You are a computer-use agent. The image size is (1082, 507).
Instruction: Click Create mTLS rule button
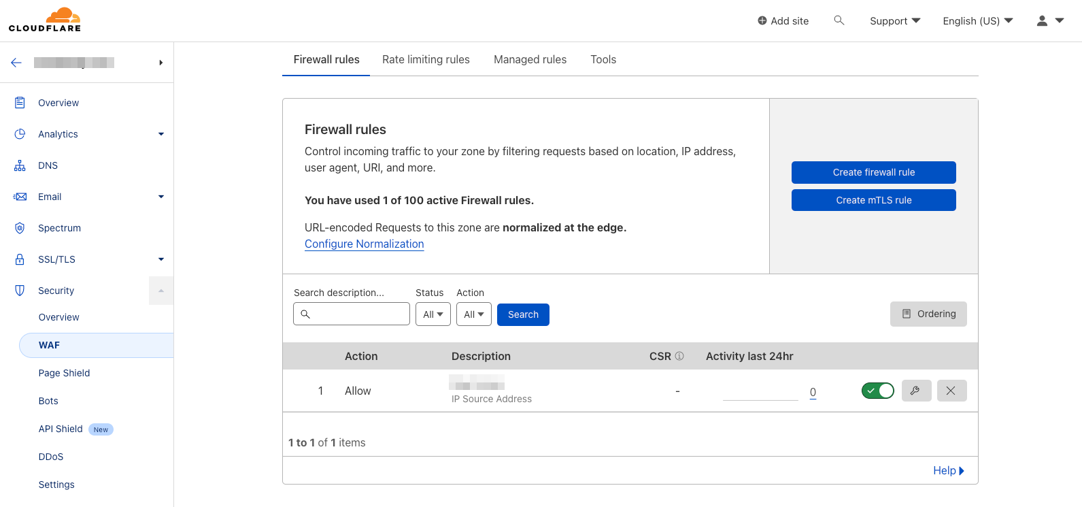874,200
